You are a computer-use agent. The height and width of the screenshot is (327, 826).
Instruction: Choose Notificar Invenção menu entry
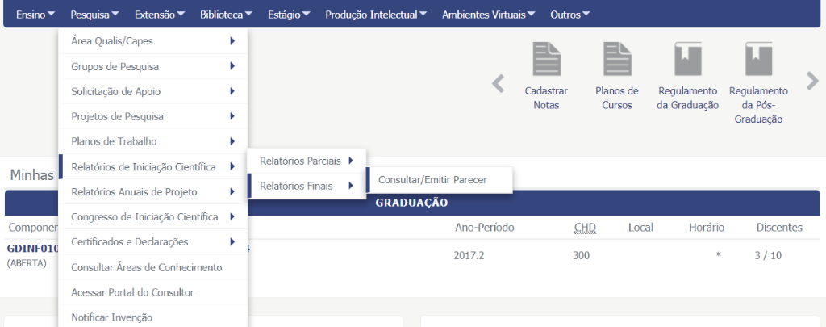pos(111,317)
